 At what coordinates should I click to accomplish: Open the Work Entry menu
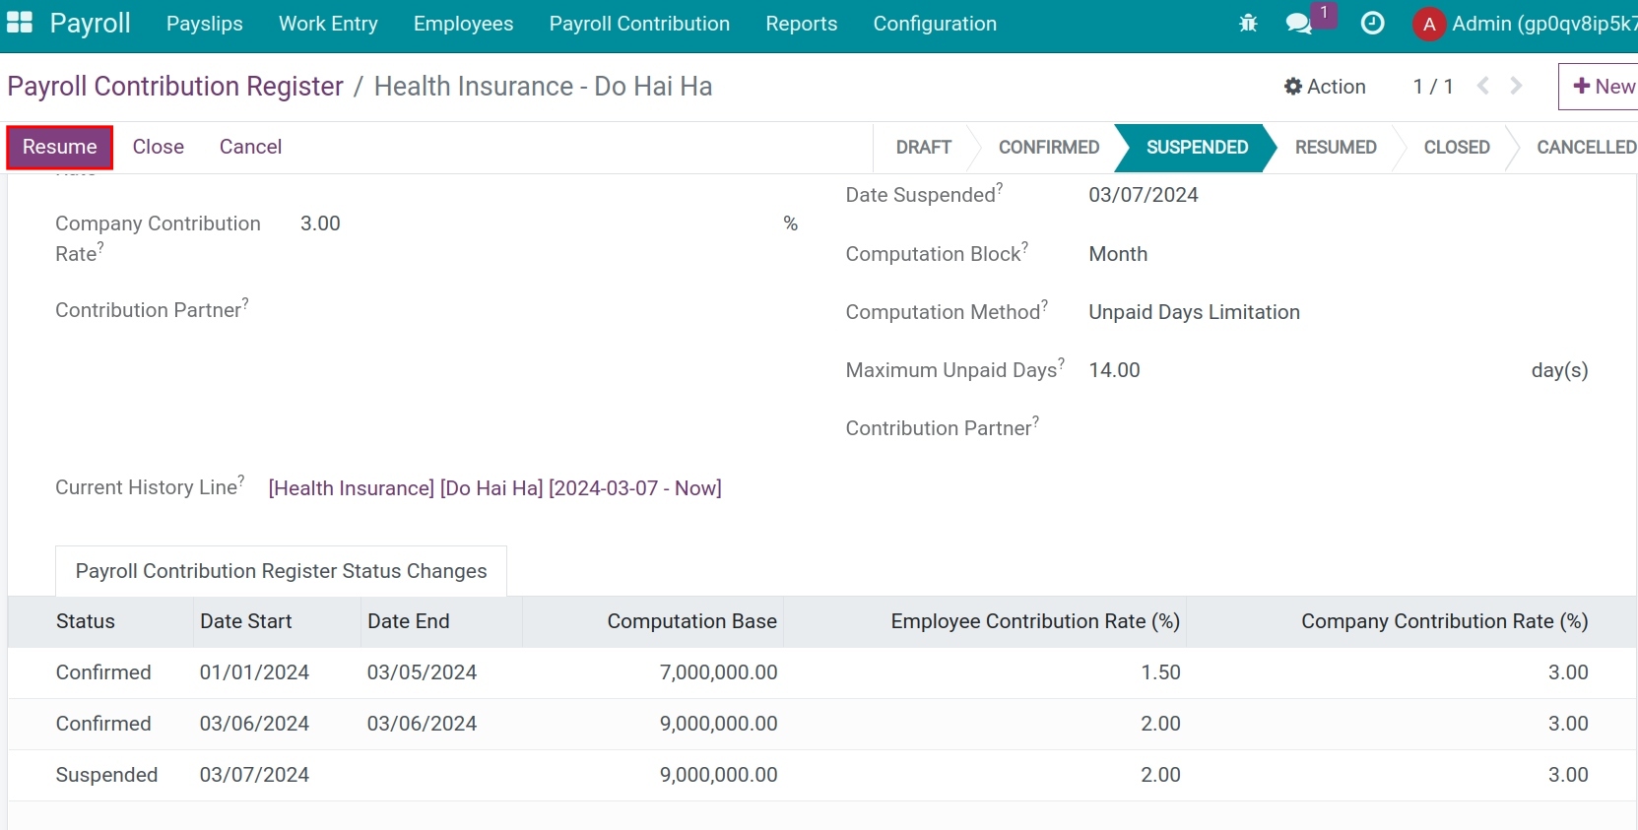pos(328,24)
